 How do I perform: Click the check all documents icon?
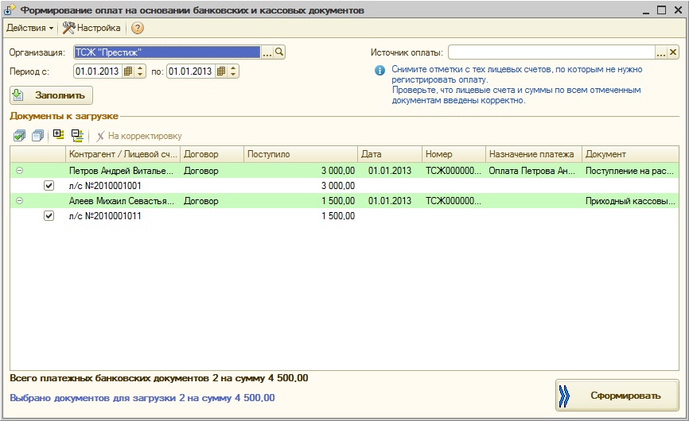point(19,136)
